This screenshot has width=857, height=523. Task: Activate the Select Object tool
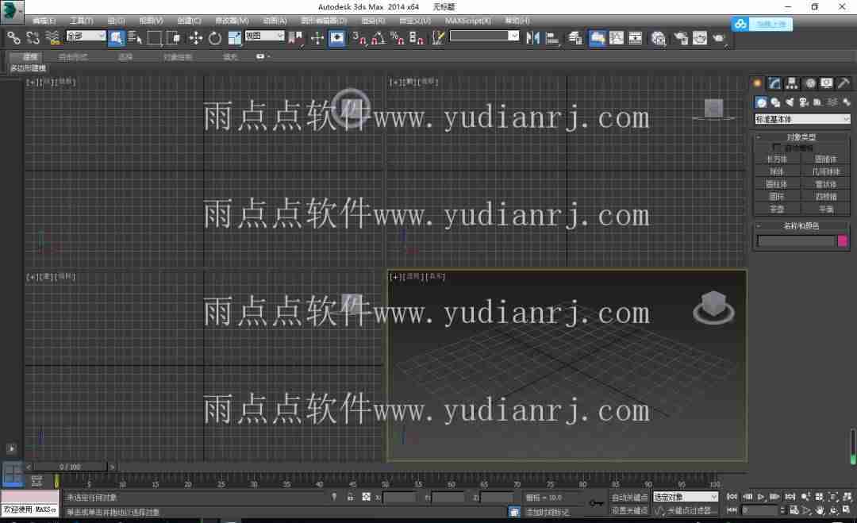116,38
